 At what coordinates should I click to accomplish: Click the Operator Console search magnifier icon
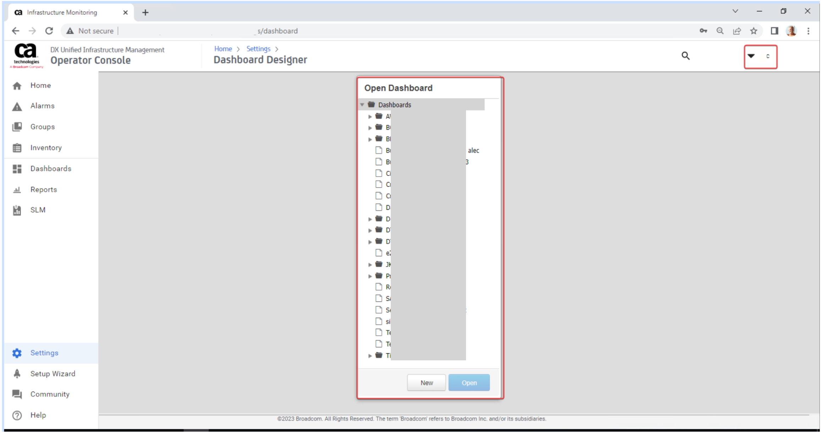pos(686,56)
